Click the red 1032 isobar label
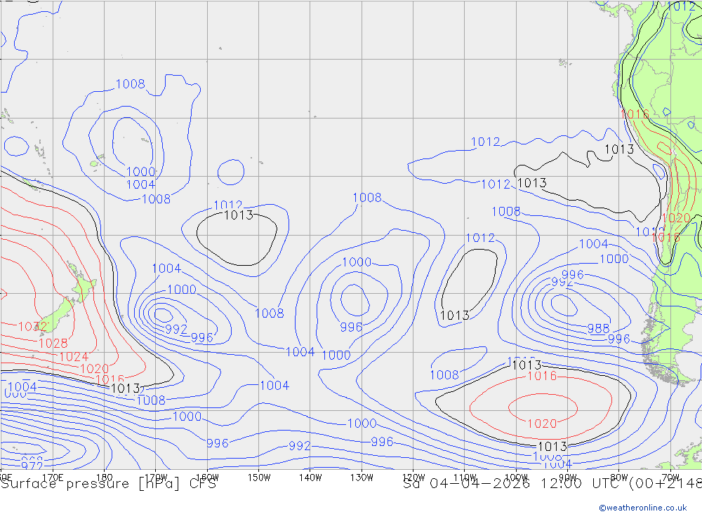702x514 pixels. click(x=32, y=327)
